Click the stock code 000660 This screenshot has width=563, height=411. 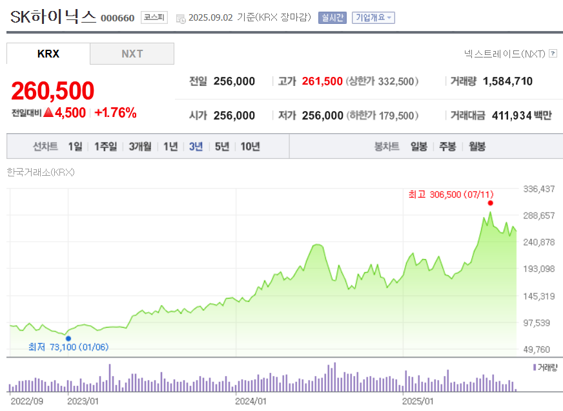click(118, 18)
